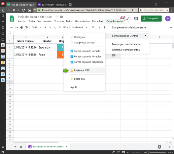This screenshot has width=174, height=154.
Task: Select the Marca temporal header cell
Action: 26,41
